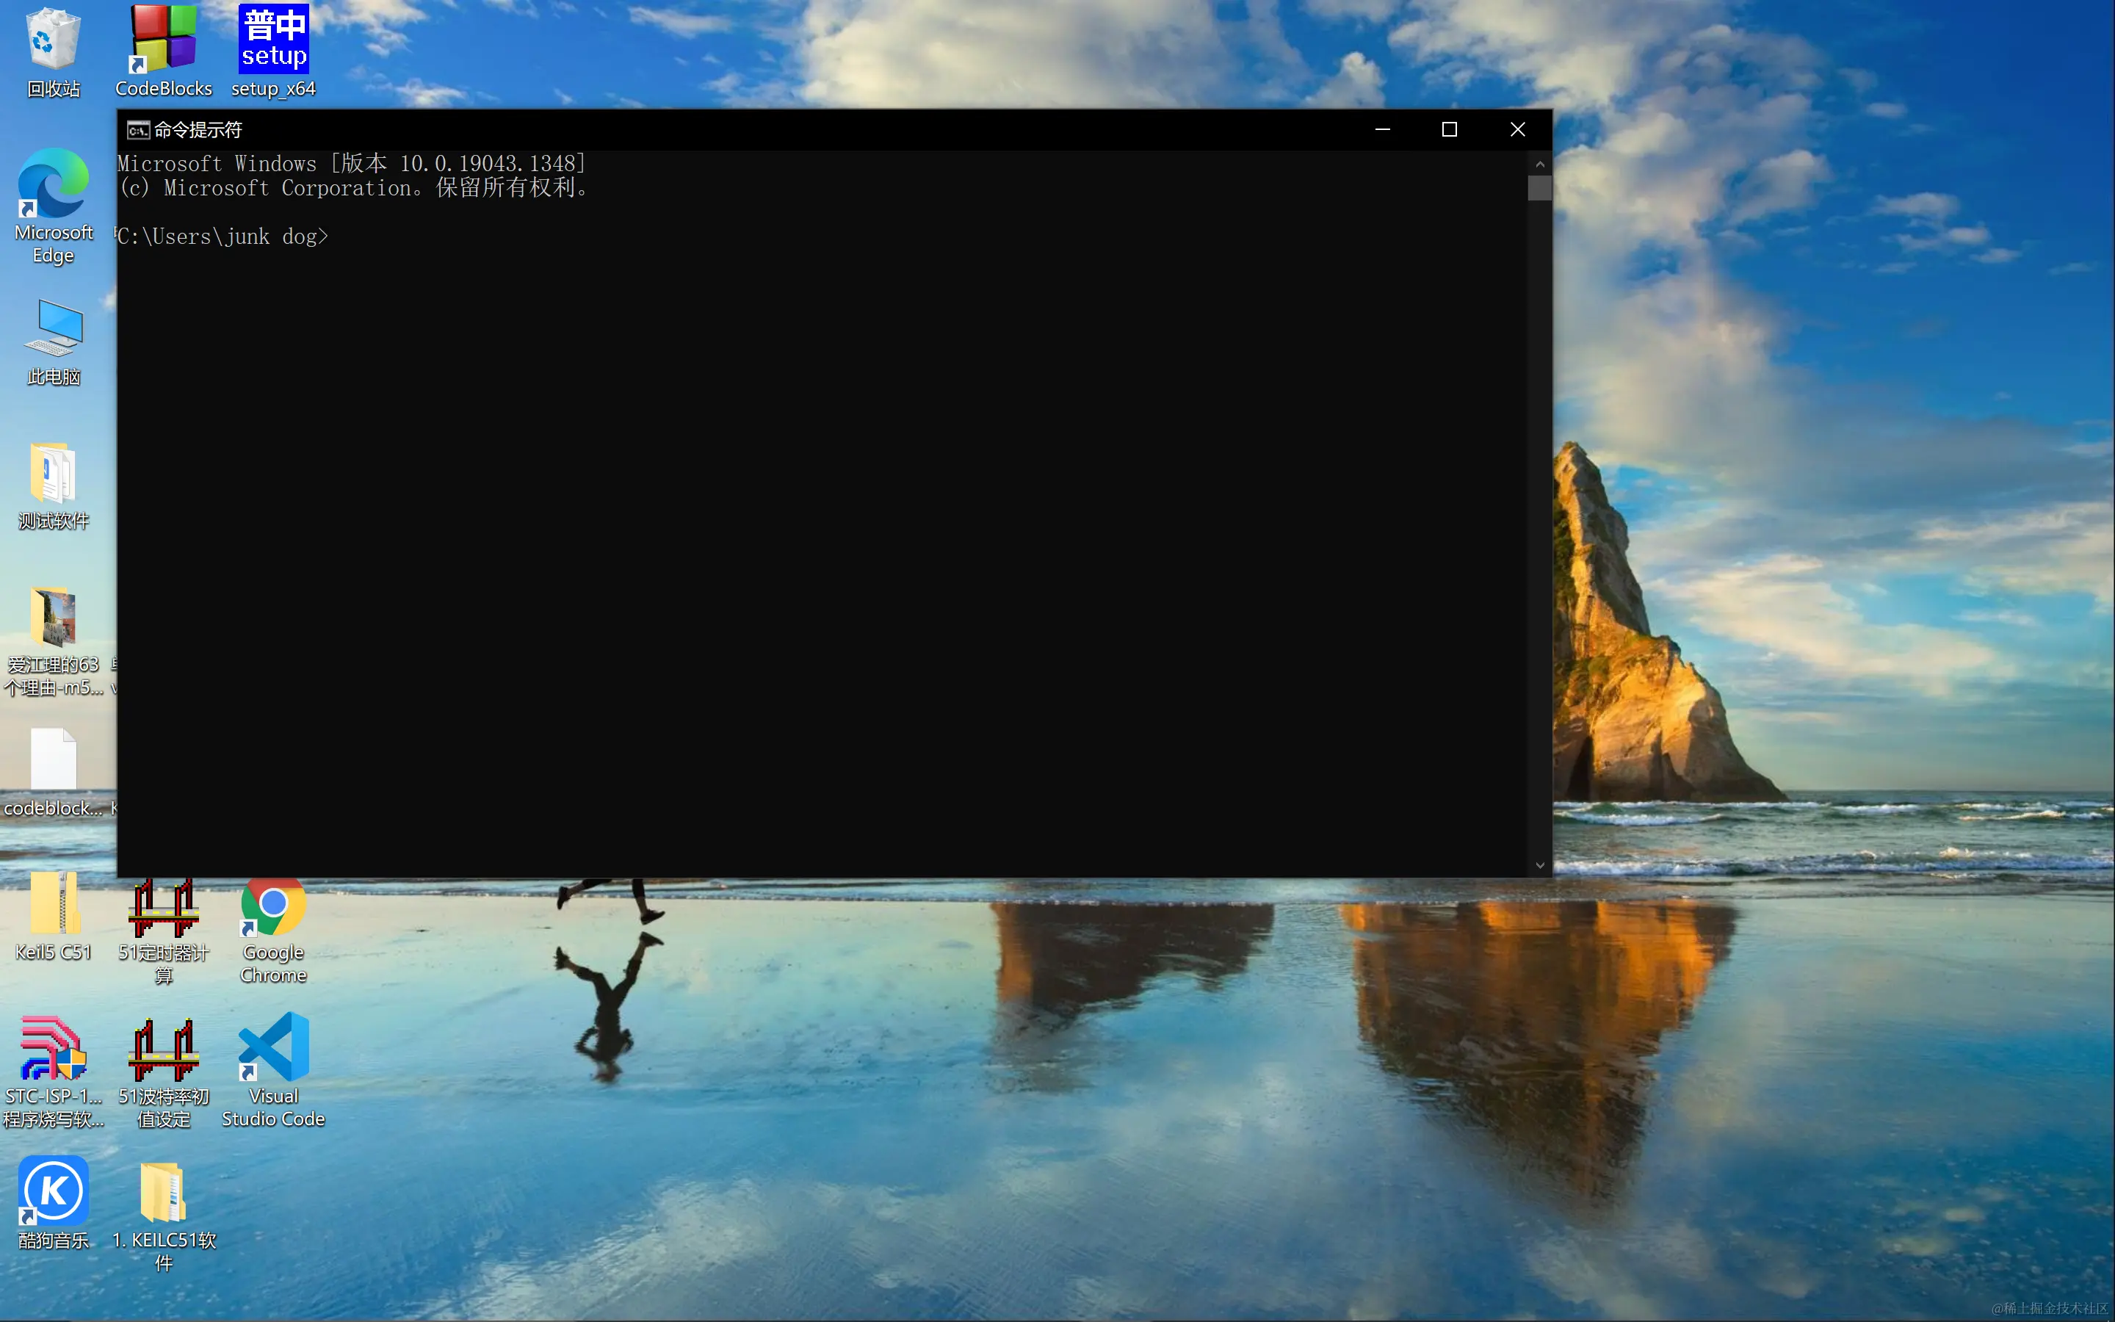Click the command prompt scrollbar thumb
The width and height of the screenshot is (2115, 1322).
coord(1540,188)
